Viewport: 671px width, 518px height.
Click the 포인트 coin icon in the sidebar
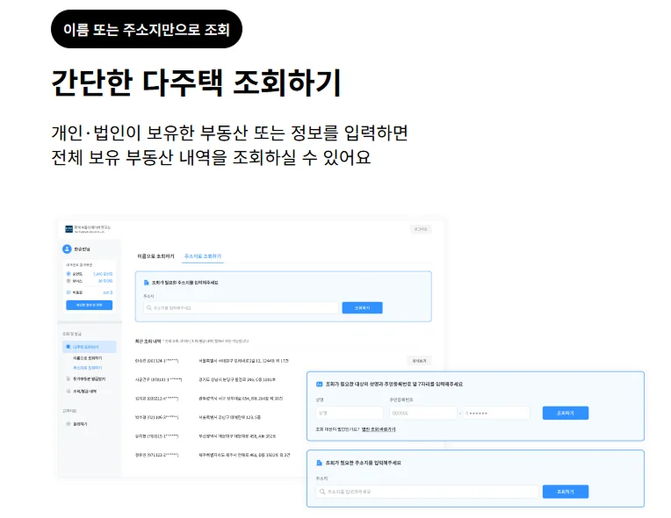click(x=69, y=274)
